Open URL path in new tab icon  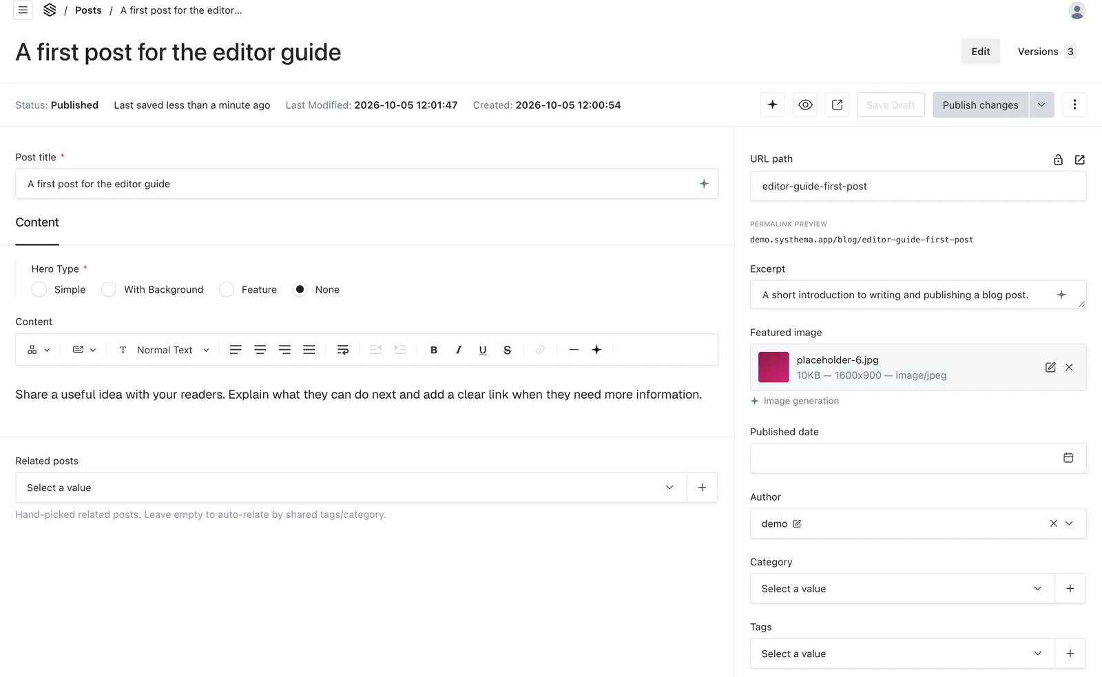pyautogui.click(x=1080, y=160)
